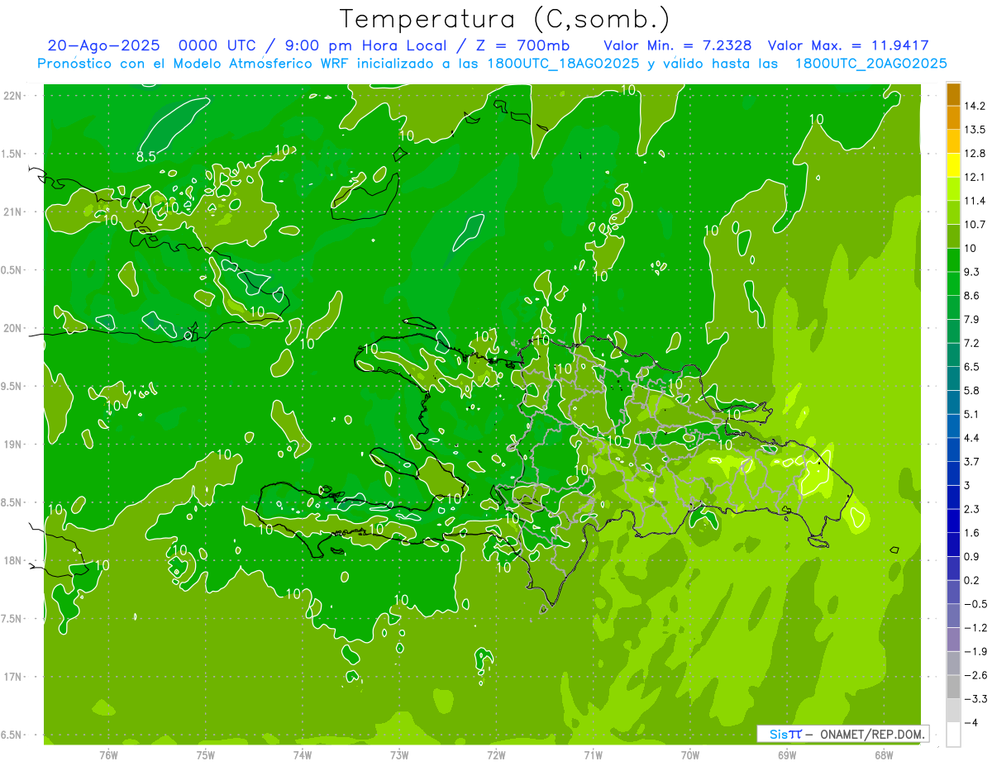Click the "9.5N" latitude axis label
Screen dimensions: 992x766
point(12,386)
